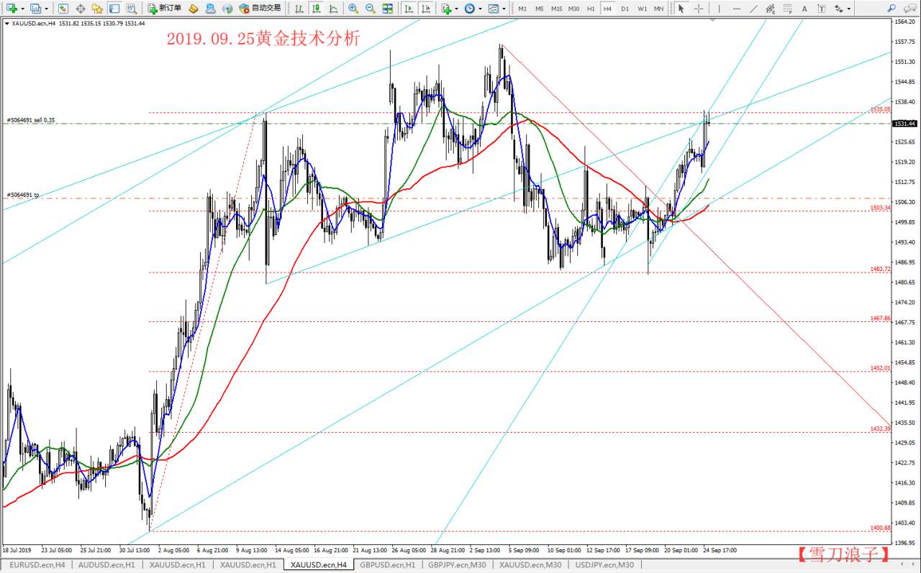The image size is (921, 573).
Task: Toggle the Data Window crosshair-diamond icon
Action: point(80,9)
